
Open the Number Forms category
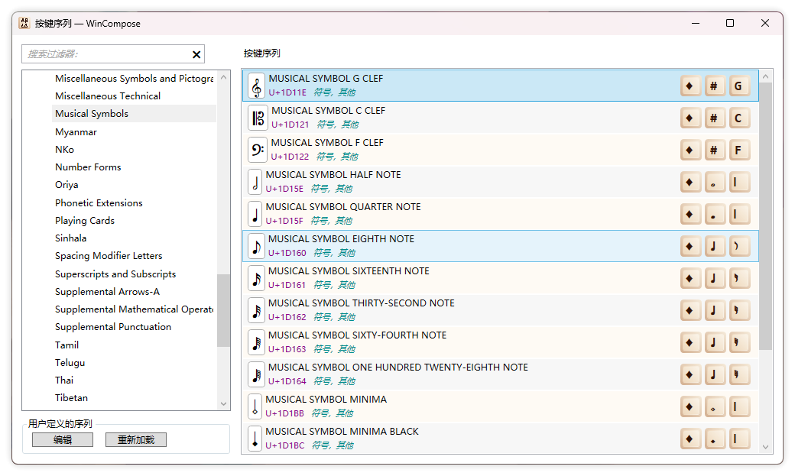click(88, 167)
